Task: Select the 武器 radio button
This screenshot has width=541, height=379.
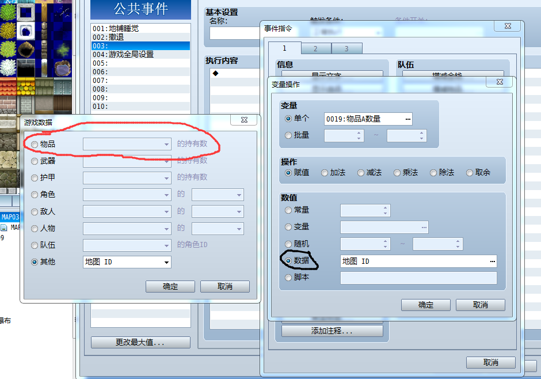Action: coord(35,161)
